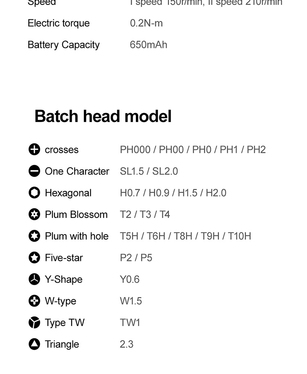Click the Y-Shape bit icon
This screenshot has width=307, height=374.
click(34, 279)
